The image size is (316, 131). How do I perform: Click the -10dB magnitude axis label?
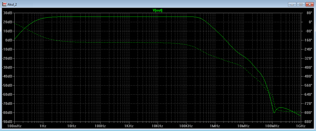7,49
